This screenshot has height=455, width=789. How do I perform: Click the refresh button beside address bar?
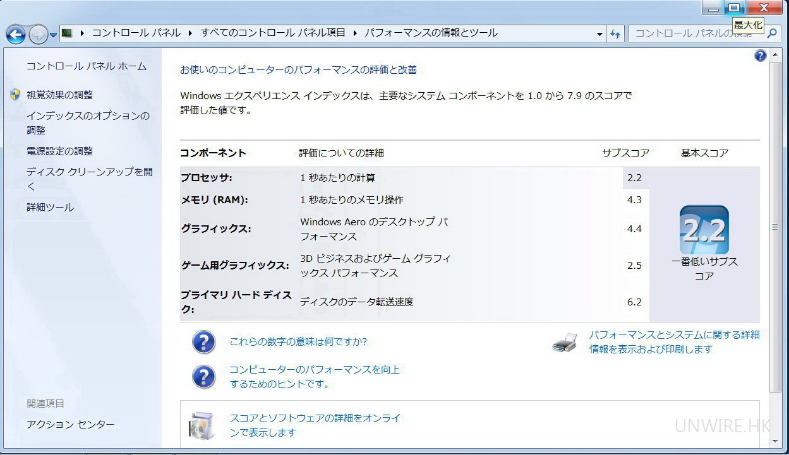click(615, 34)
